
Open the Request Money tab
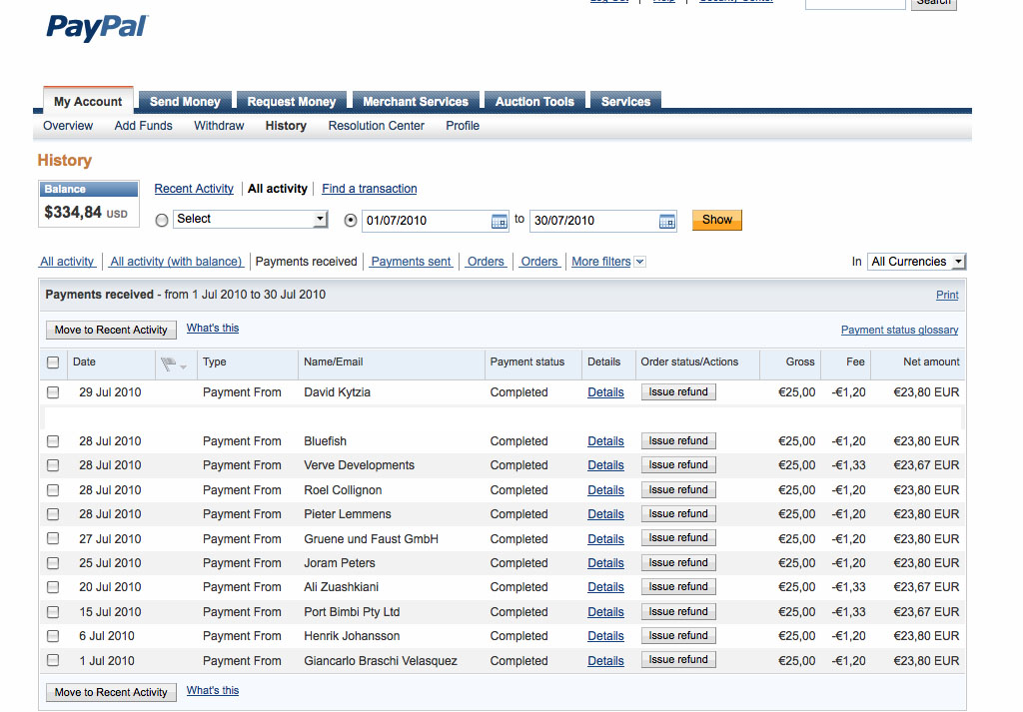coord(291,101)
